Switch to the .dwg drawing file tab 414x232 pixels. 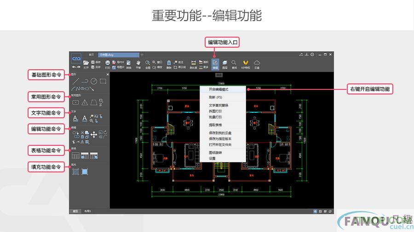(x=119, y=55)
